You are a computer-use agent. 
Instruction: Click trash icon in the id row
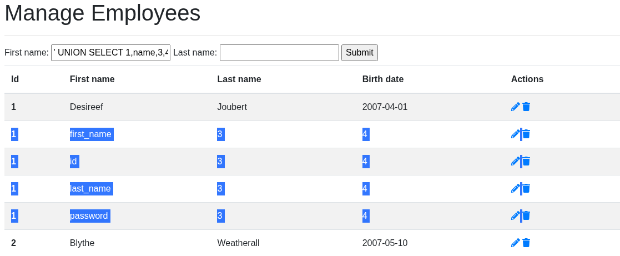pyautogui.click(x=526, y=162)
